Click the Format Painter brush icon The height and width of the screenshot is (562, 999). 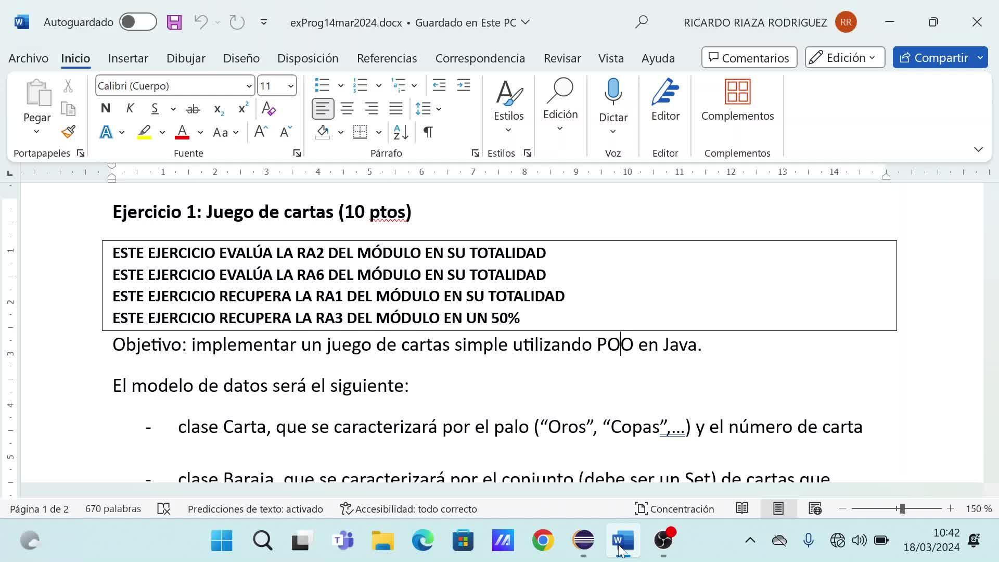point(68,132)
